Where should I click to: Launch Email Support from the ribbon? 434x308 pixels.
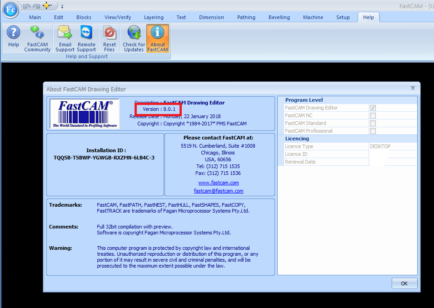[65, 39]
